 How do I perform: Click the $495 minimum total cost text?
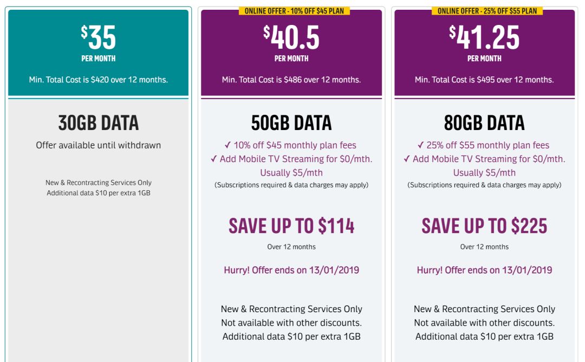(x=484, y=80)
